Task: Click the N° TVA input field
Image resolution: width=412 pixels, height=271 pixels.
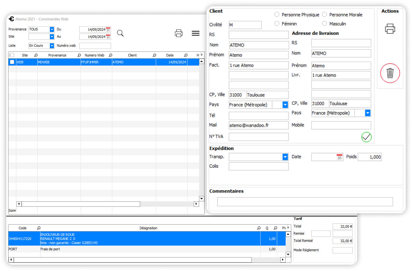Action: [x=259, y=137]
